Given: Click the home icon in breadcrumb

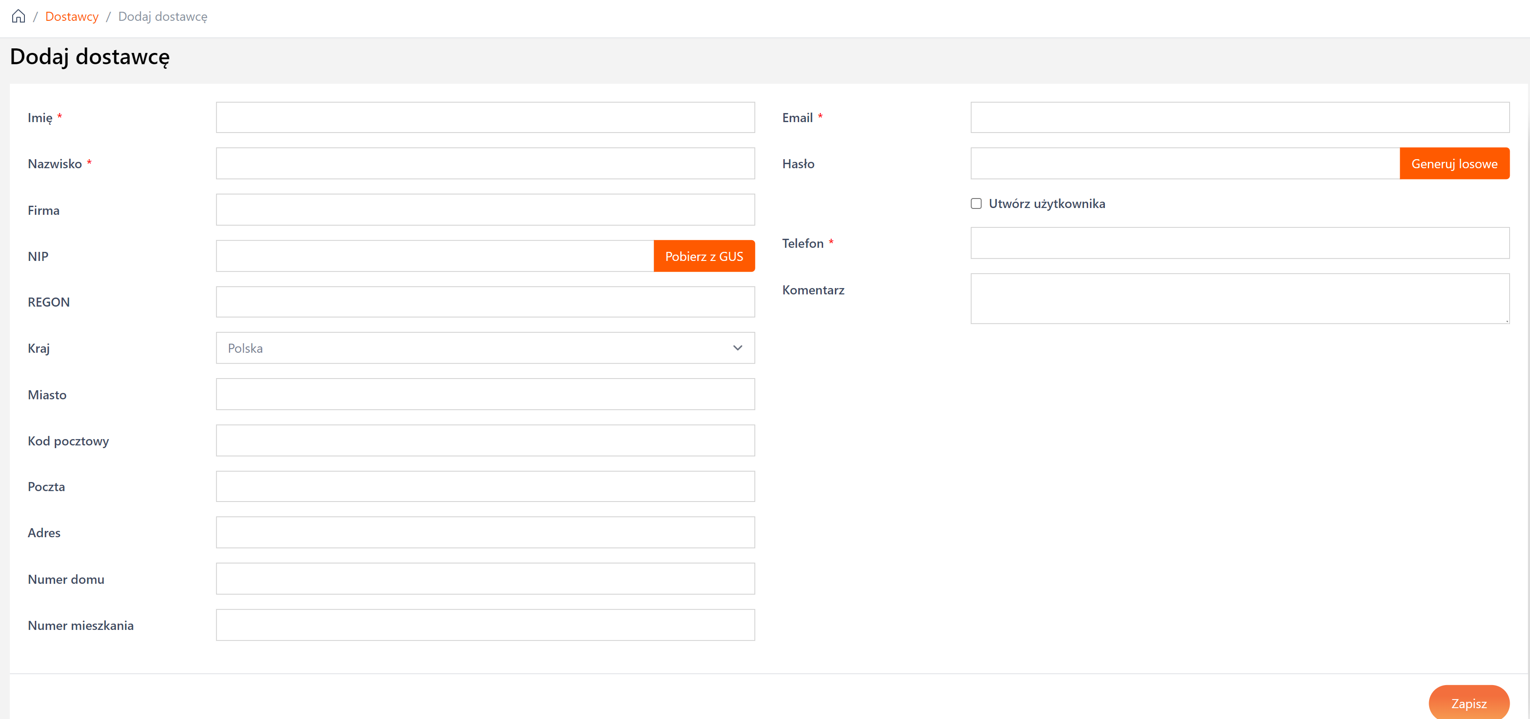Looking at the screenshot, I should (x=19, y=16).
